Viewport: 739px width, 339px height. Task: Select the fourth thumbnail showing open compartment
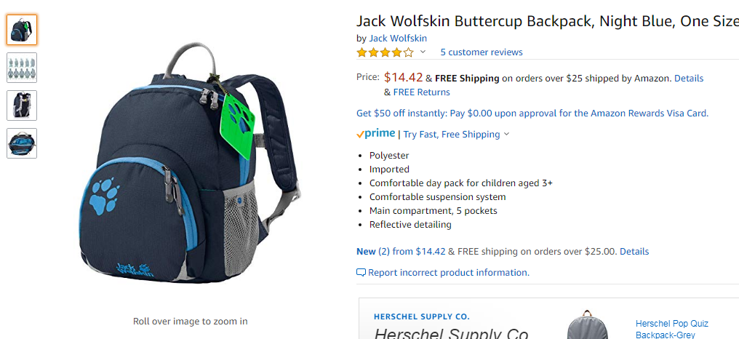(22, 143)
